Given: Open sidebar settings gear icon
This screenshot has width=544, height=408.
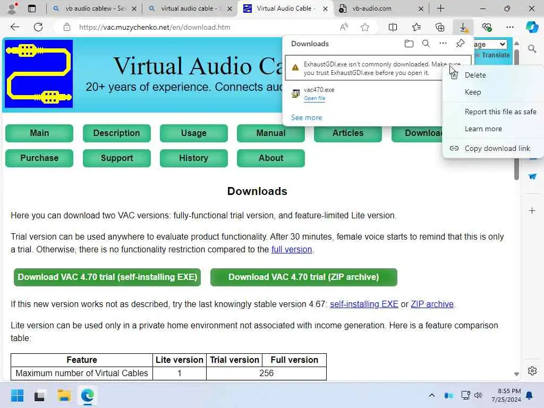Looking at the screenshot, I should (x=532, y=371).
